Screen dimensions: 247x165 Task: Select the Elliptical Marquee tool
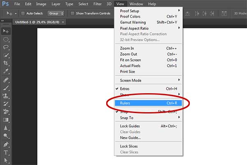6,39
